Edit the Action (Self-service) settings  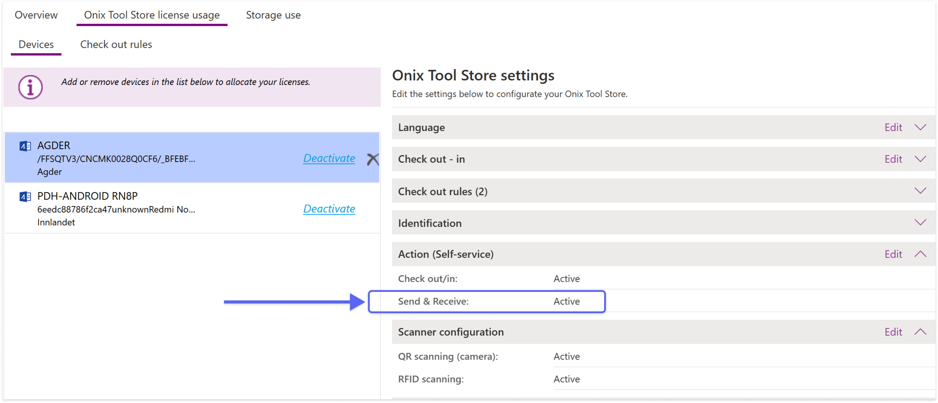[893, 254]
